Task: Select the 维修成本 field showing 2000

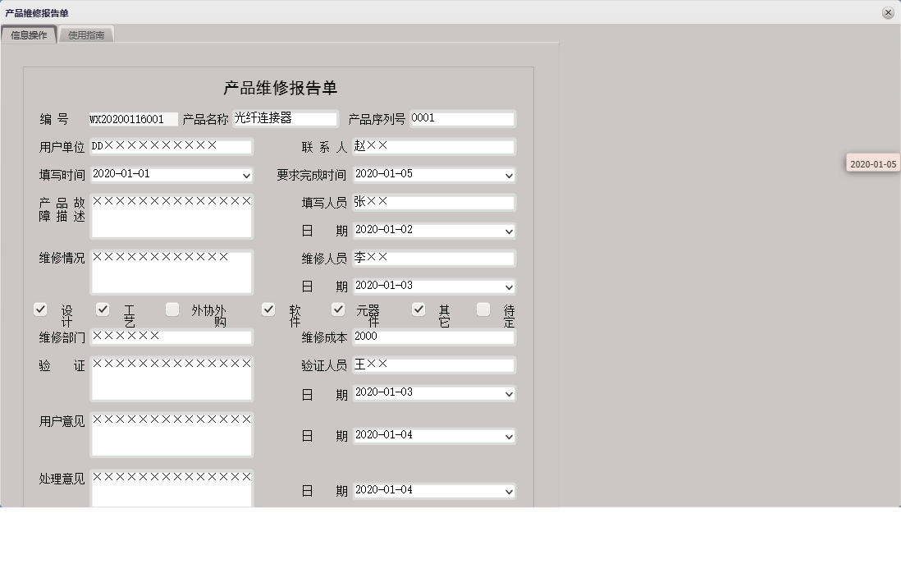Action: coord(433,337)
